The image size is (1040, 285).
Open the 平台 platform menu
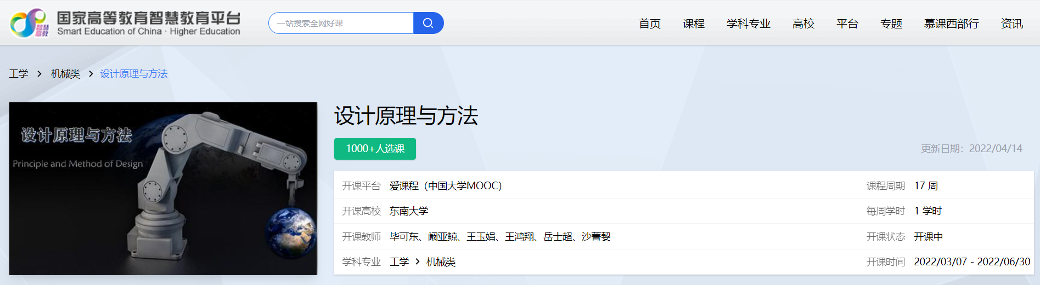click(x=847, y=24)
